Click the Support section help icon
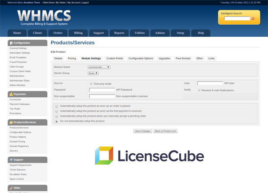 (x=11, y=160)
